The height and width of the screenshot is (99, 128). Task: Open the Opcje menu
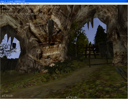(20, 4)
